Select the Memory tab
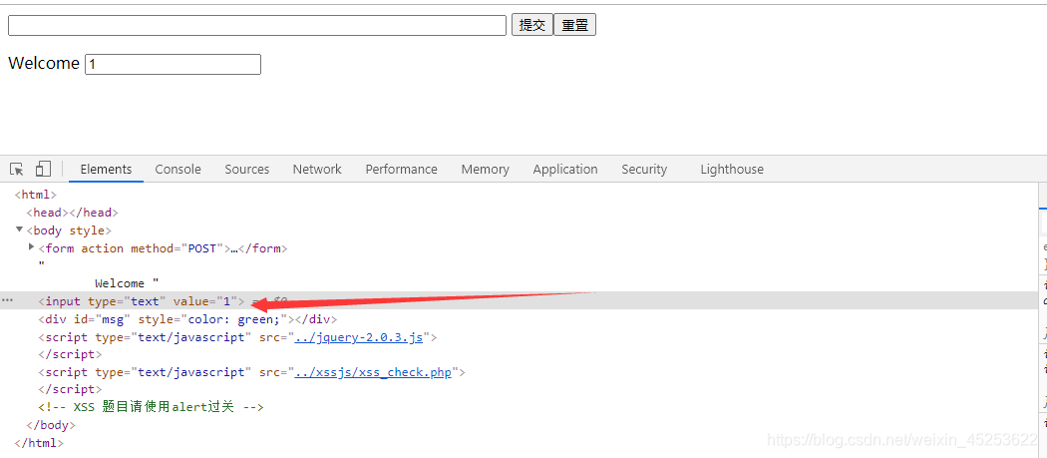 tap(485, 170)
